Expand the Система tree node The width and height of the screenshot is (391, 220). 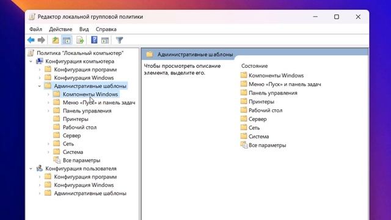[48, 152]
